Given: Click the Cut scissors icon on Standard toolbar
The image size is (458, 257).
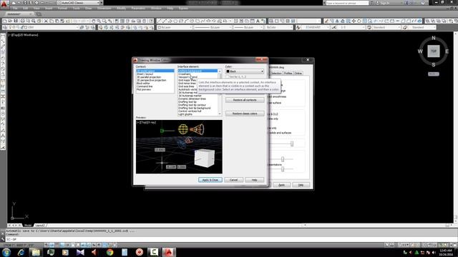Looking at the screenshot, I should point(46,21).
